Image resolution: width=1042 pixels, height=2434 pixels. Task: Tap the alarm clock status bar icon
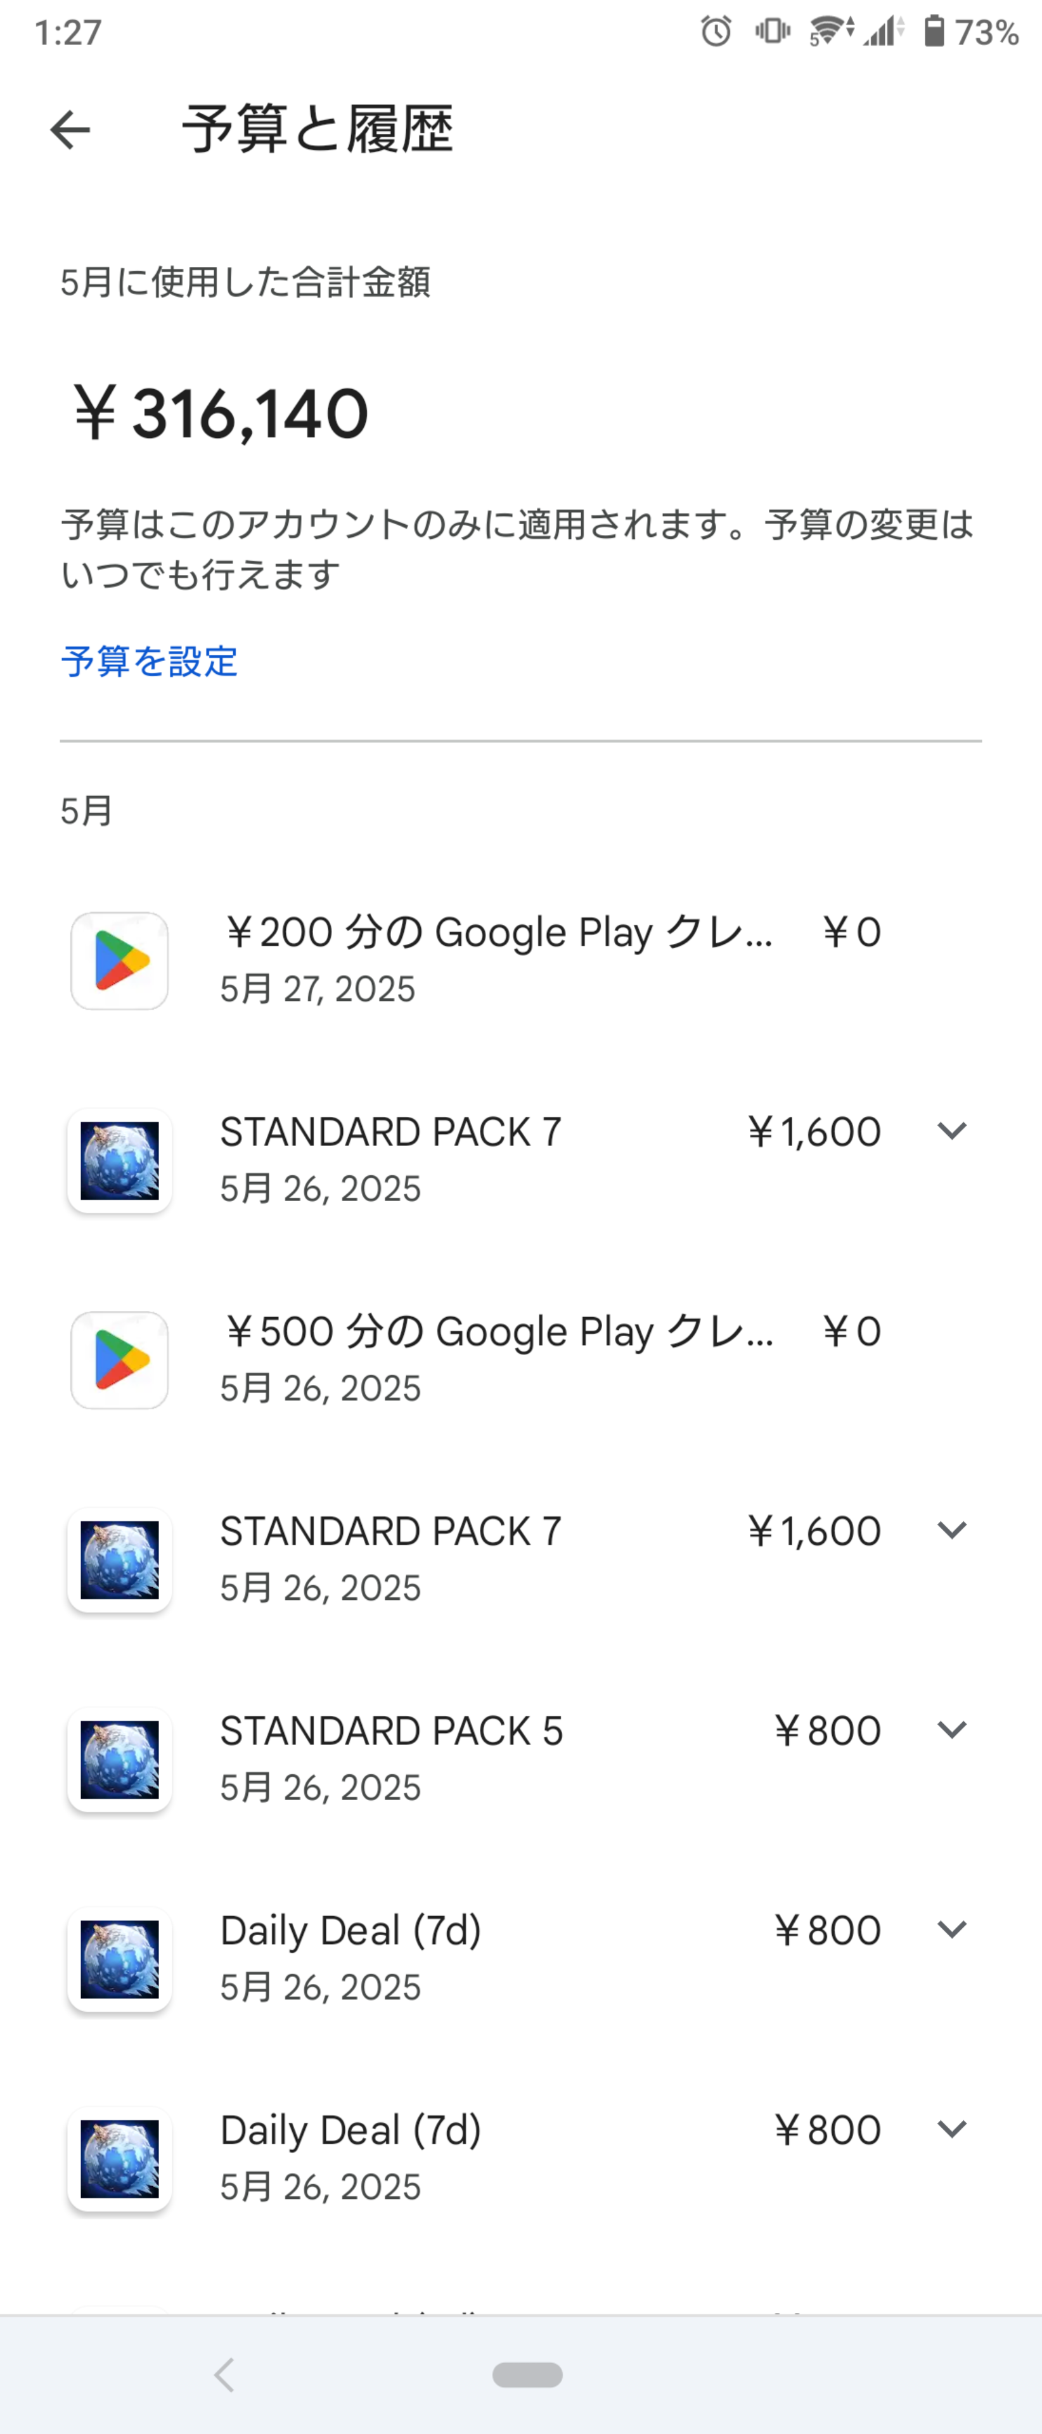click(x=716, y=32)
